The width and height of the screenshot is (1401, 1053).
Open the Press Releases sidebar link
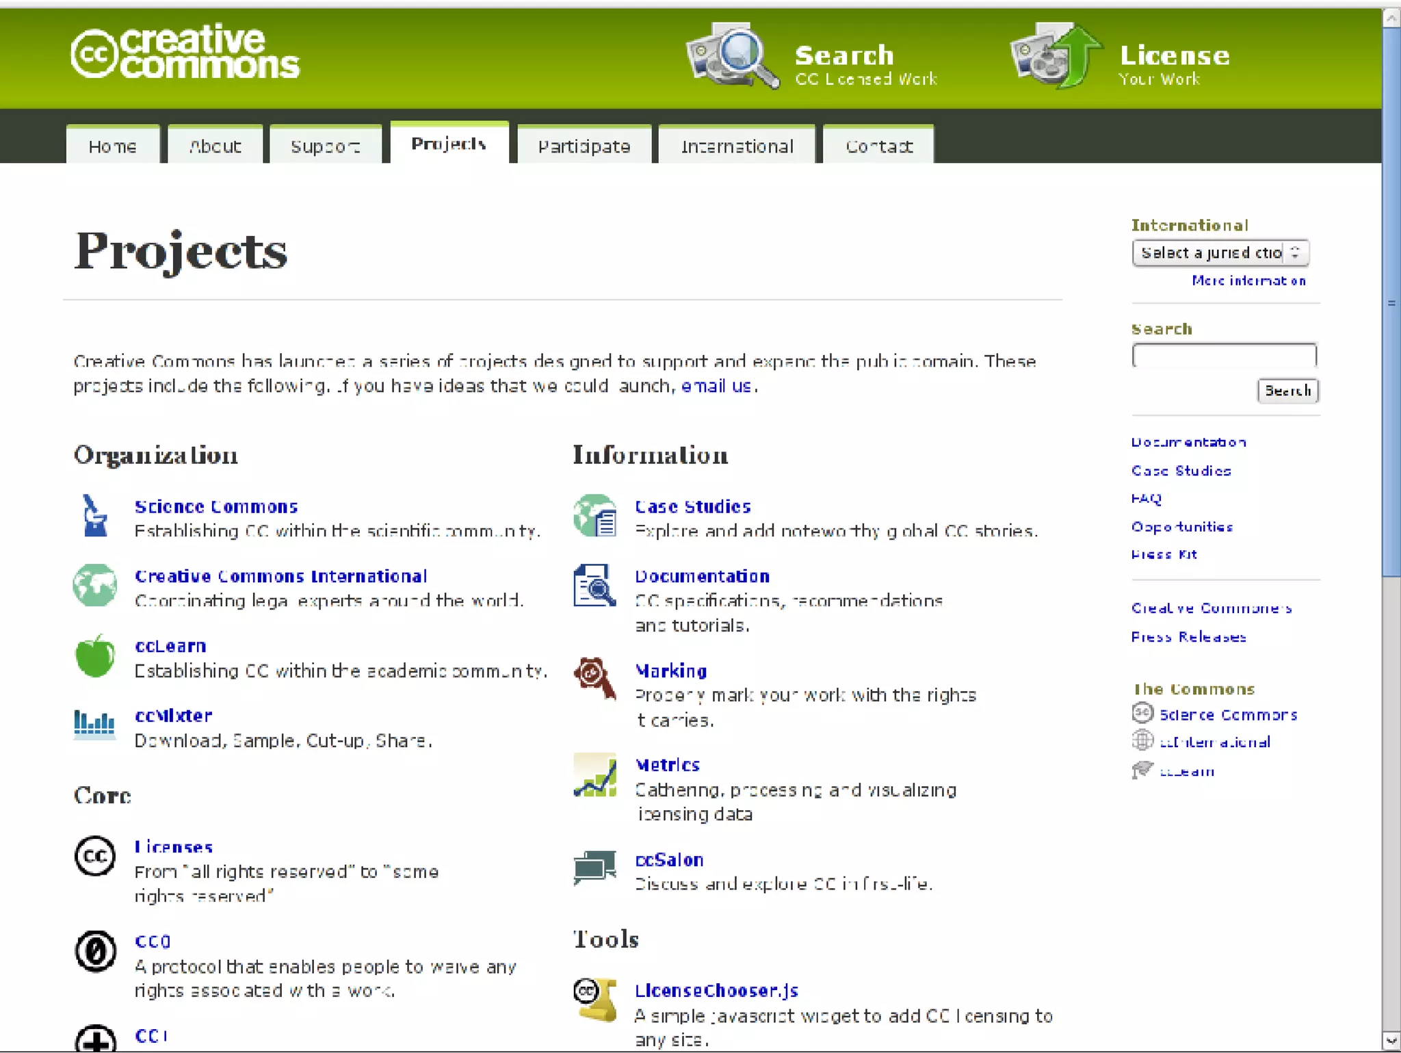[1188, 637]
